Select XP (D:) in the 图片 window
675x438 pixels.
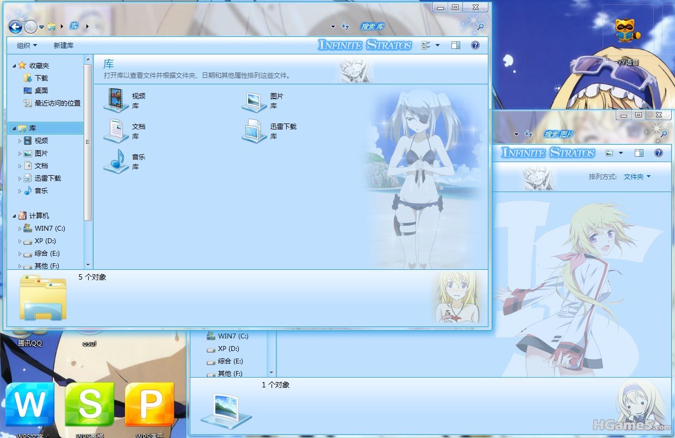point(223,349)
